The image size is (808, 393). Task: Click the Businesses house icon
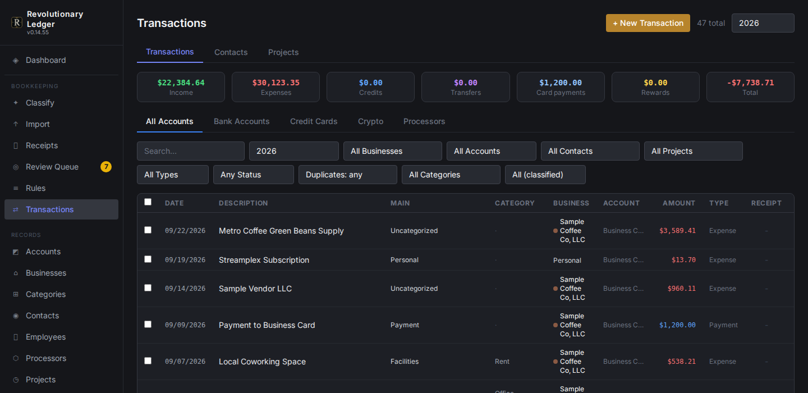(x=16, y=273)
